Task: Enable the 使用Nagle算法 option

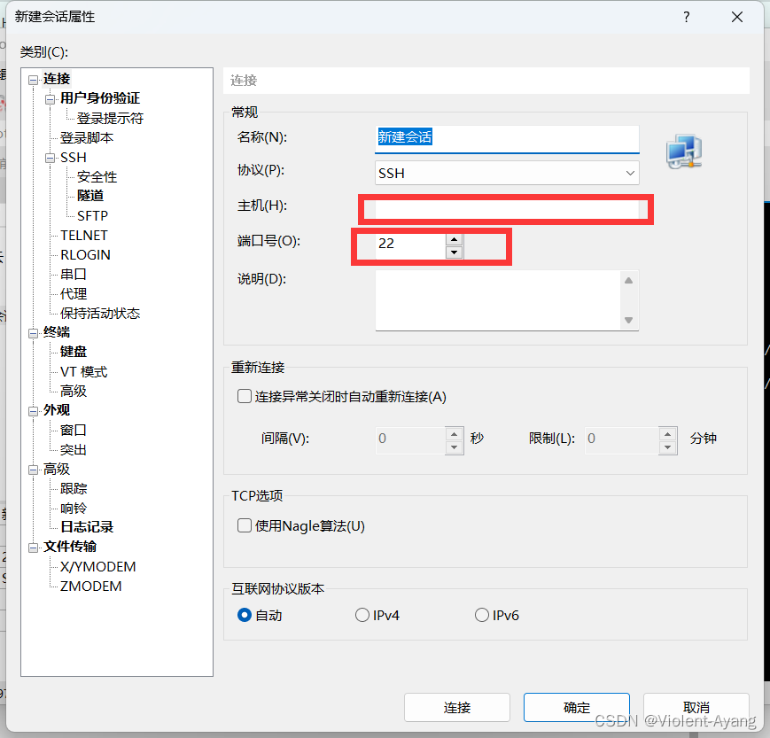Action: click(244, 525)
